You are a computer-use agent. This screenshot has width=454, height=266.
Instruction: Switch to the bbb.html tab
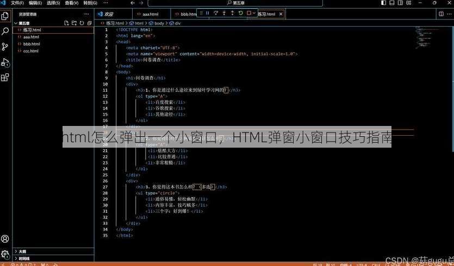pyautogui.click(x=186, y=14)
